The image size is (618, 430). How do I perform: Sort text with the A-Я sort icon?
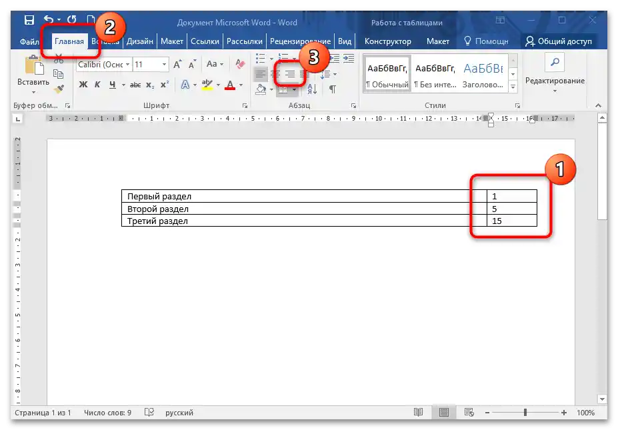pos(312,89)
